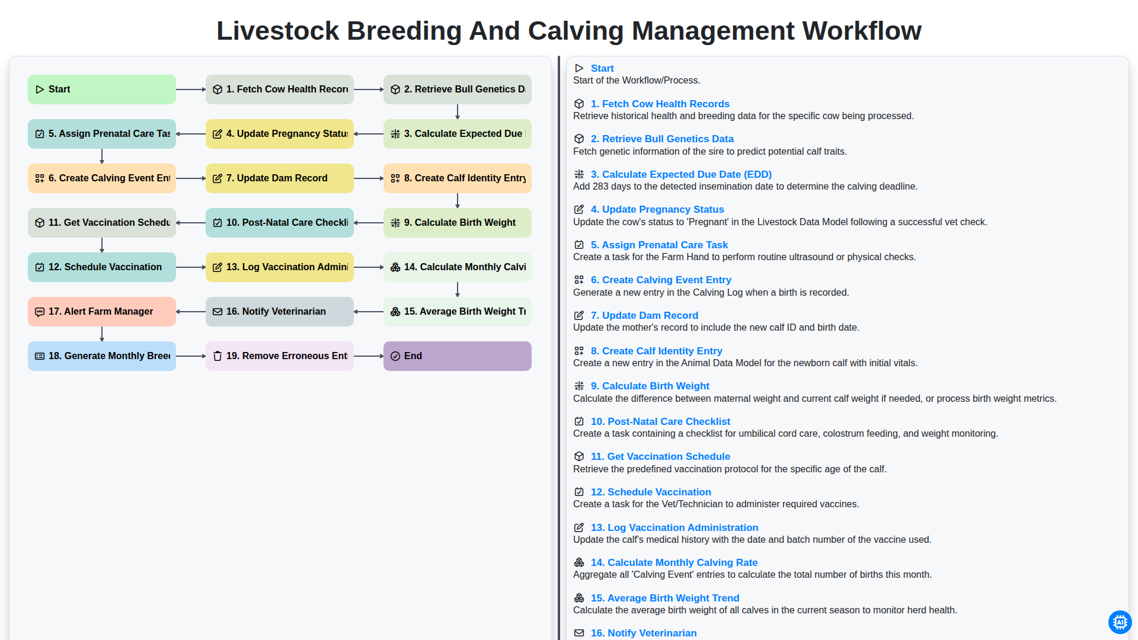Screen dimensions: 1138x640
Task: Open the 8. Create Calf Identity Entry link
Action: [x=657, y=351]
